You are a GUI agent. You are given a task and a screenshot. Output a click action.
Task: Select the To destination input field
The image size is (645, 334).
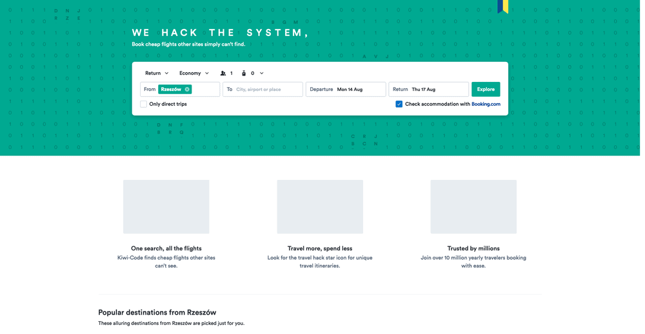263,89
